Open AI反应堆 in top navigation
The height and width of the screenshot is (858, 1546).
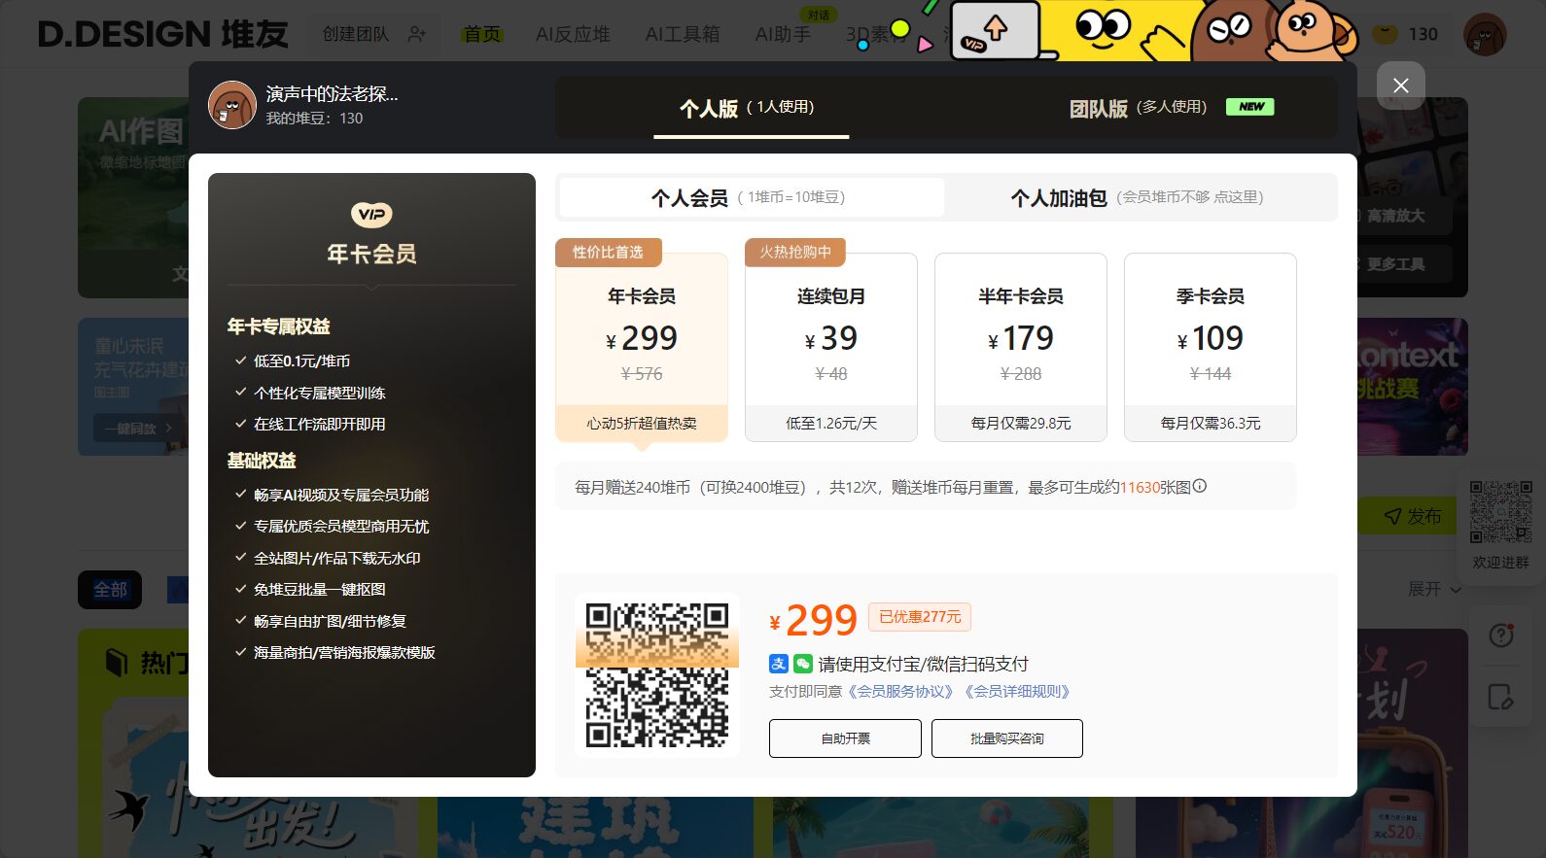pyautogui.click(x=573, y=34)
